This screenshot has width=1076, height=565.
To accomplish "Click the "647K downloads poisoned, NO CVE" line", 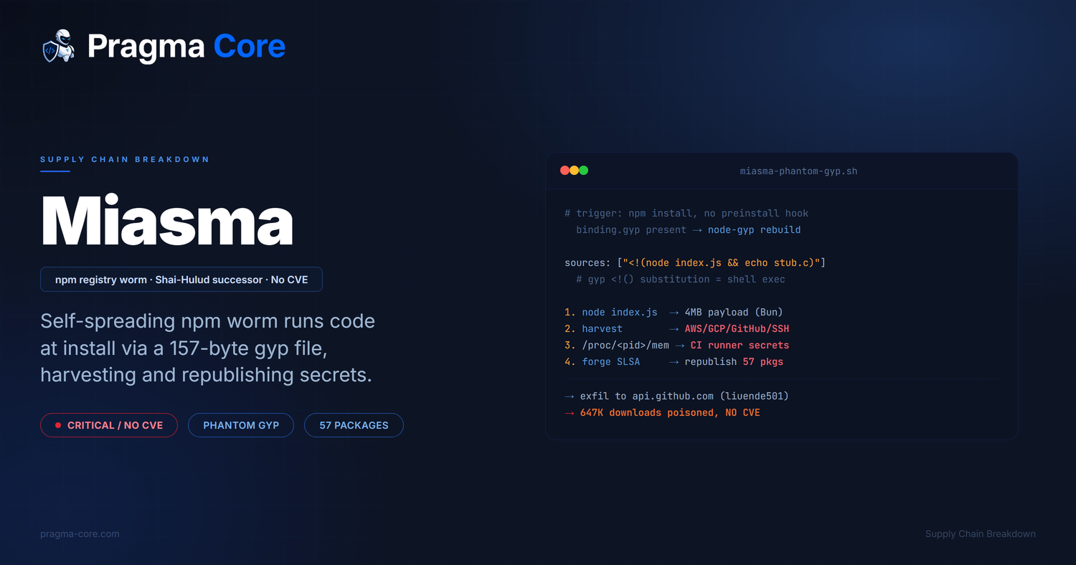I will tap(662, 412).
